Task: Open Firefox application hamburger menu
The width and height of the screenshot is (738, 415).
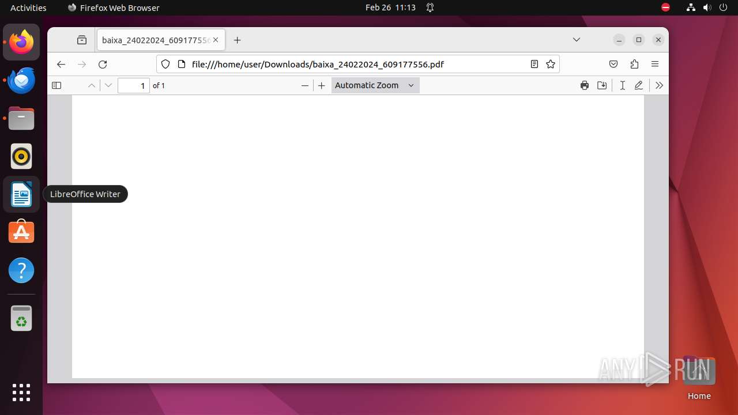Action: click(655, 64)
